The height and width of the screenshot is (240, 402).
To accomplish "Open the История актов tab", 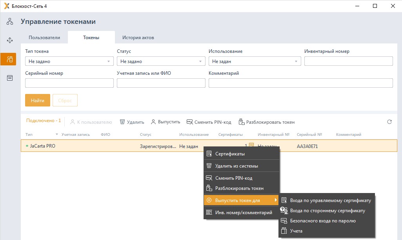I will click(138, 38).
